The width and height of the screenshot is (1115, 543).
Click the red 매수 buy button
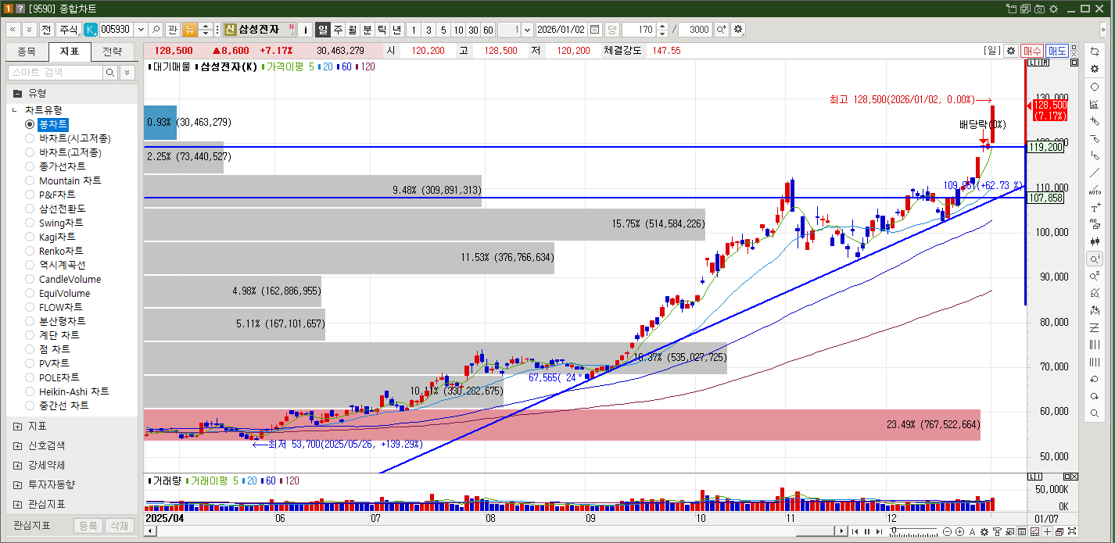(x=1032, y=50)
